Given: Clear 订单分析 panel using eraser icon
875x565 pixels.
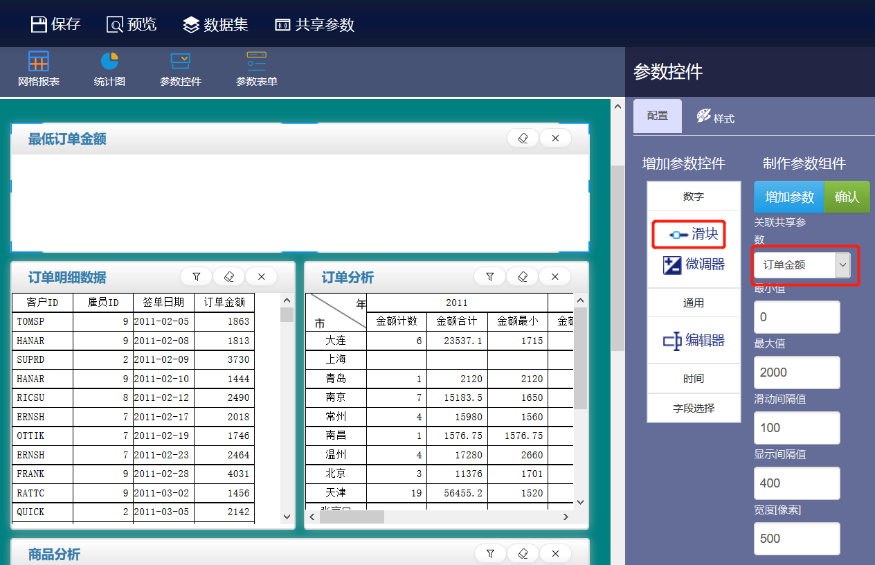Looking at the screenshot, I should (523, 277).
